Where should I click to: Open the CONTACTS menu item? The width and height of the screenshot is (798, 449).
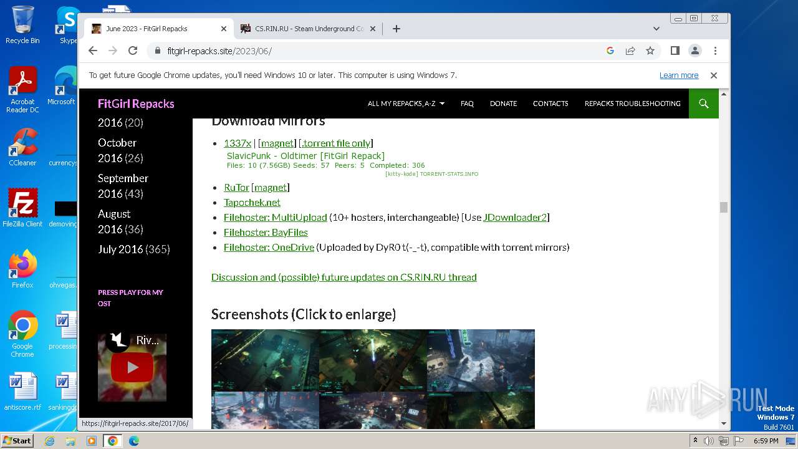tap(550, 104)
